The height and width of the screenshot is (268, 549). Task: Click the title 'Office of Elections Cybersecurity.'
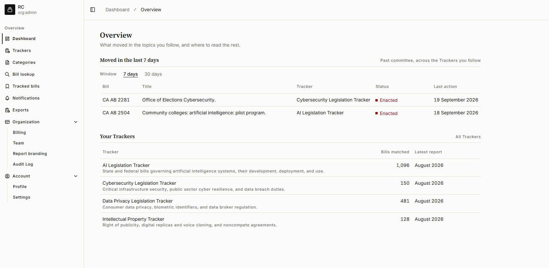[179, 100]
